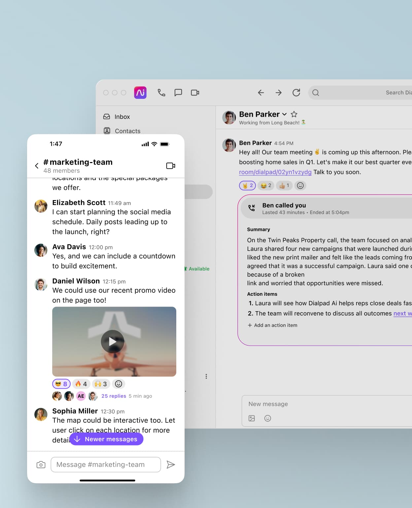Start a video call from the marketing-team header

tap(171, 166)
